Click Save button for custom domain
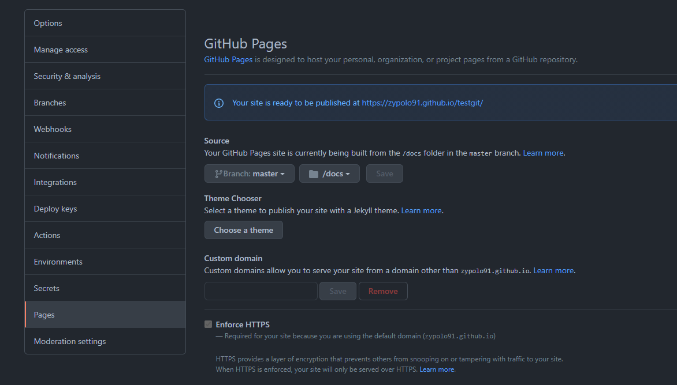Screen dimensions: 677x385 tap(338, 291)
